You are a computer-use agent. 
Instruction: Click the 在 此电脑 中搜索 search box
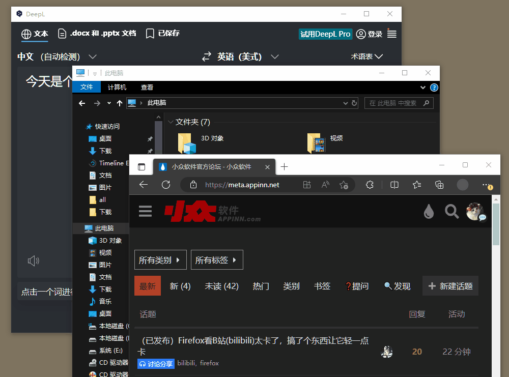coord(394,103)
